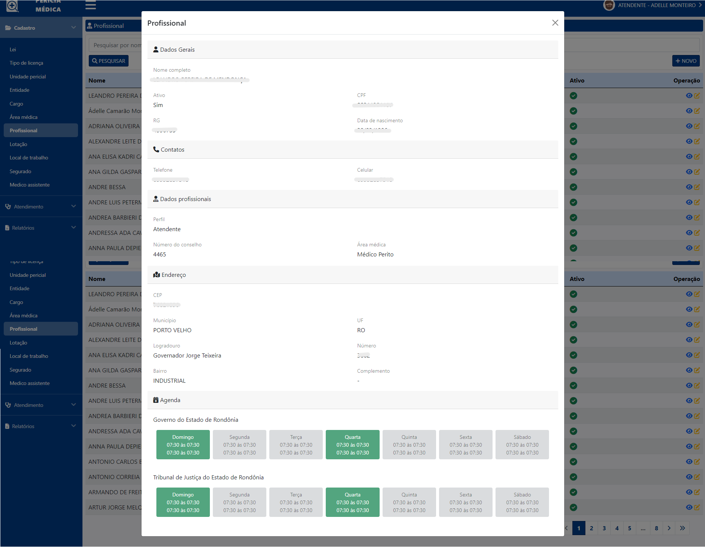Toggle Segunda in Governo do Estado agenda
The height and width of the screenshot is (547, 705).
pyautogui.click(x=239, y=445)
